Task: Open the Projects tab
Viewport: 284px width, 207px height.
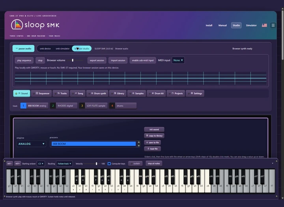Action: point(176,93)
